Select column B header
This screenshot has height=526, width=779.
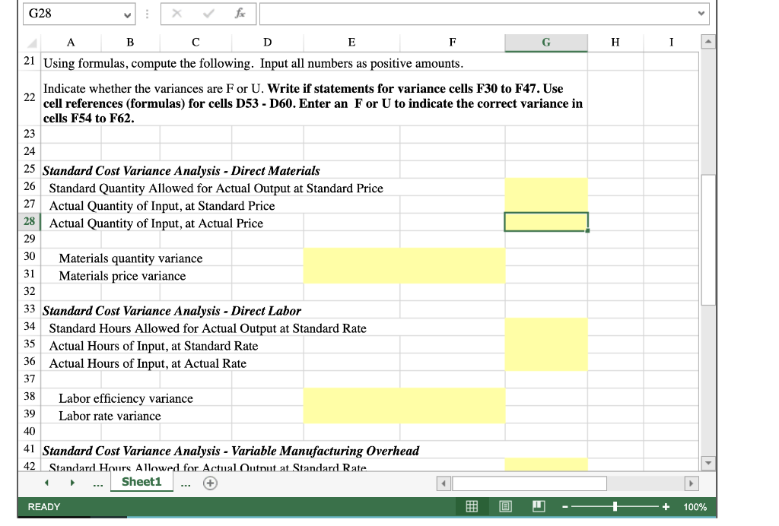point(131,43)
